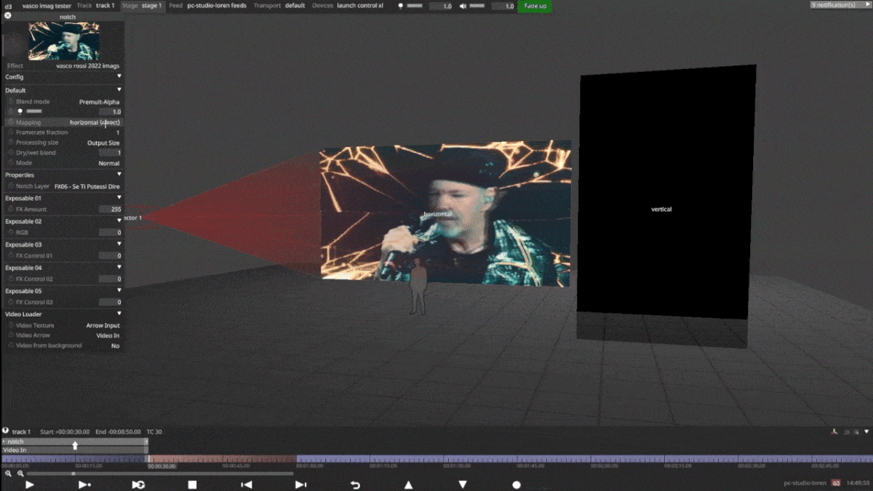Adjust the master brightness slider in top bar
This screenshot has width=873, height=491.
tap(414, 6)
